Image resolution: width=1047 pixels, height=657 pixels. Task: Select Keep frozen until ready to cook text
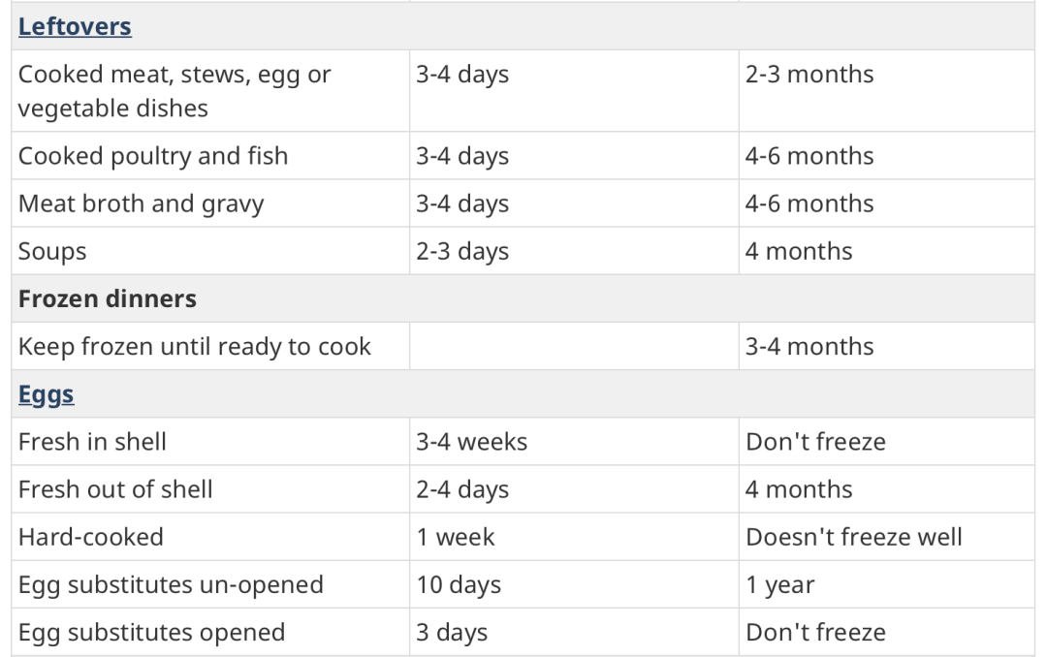(194, 347)
